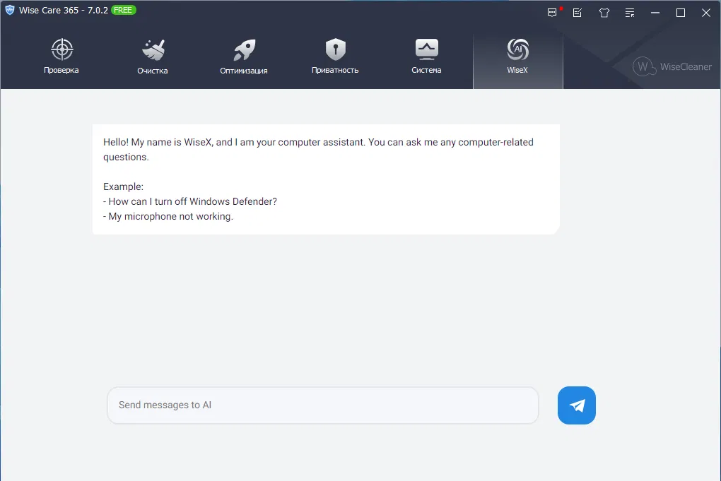Open the feedback chat icon in title bar
Viewport: 721px width, 481px height.
point(552,13)
